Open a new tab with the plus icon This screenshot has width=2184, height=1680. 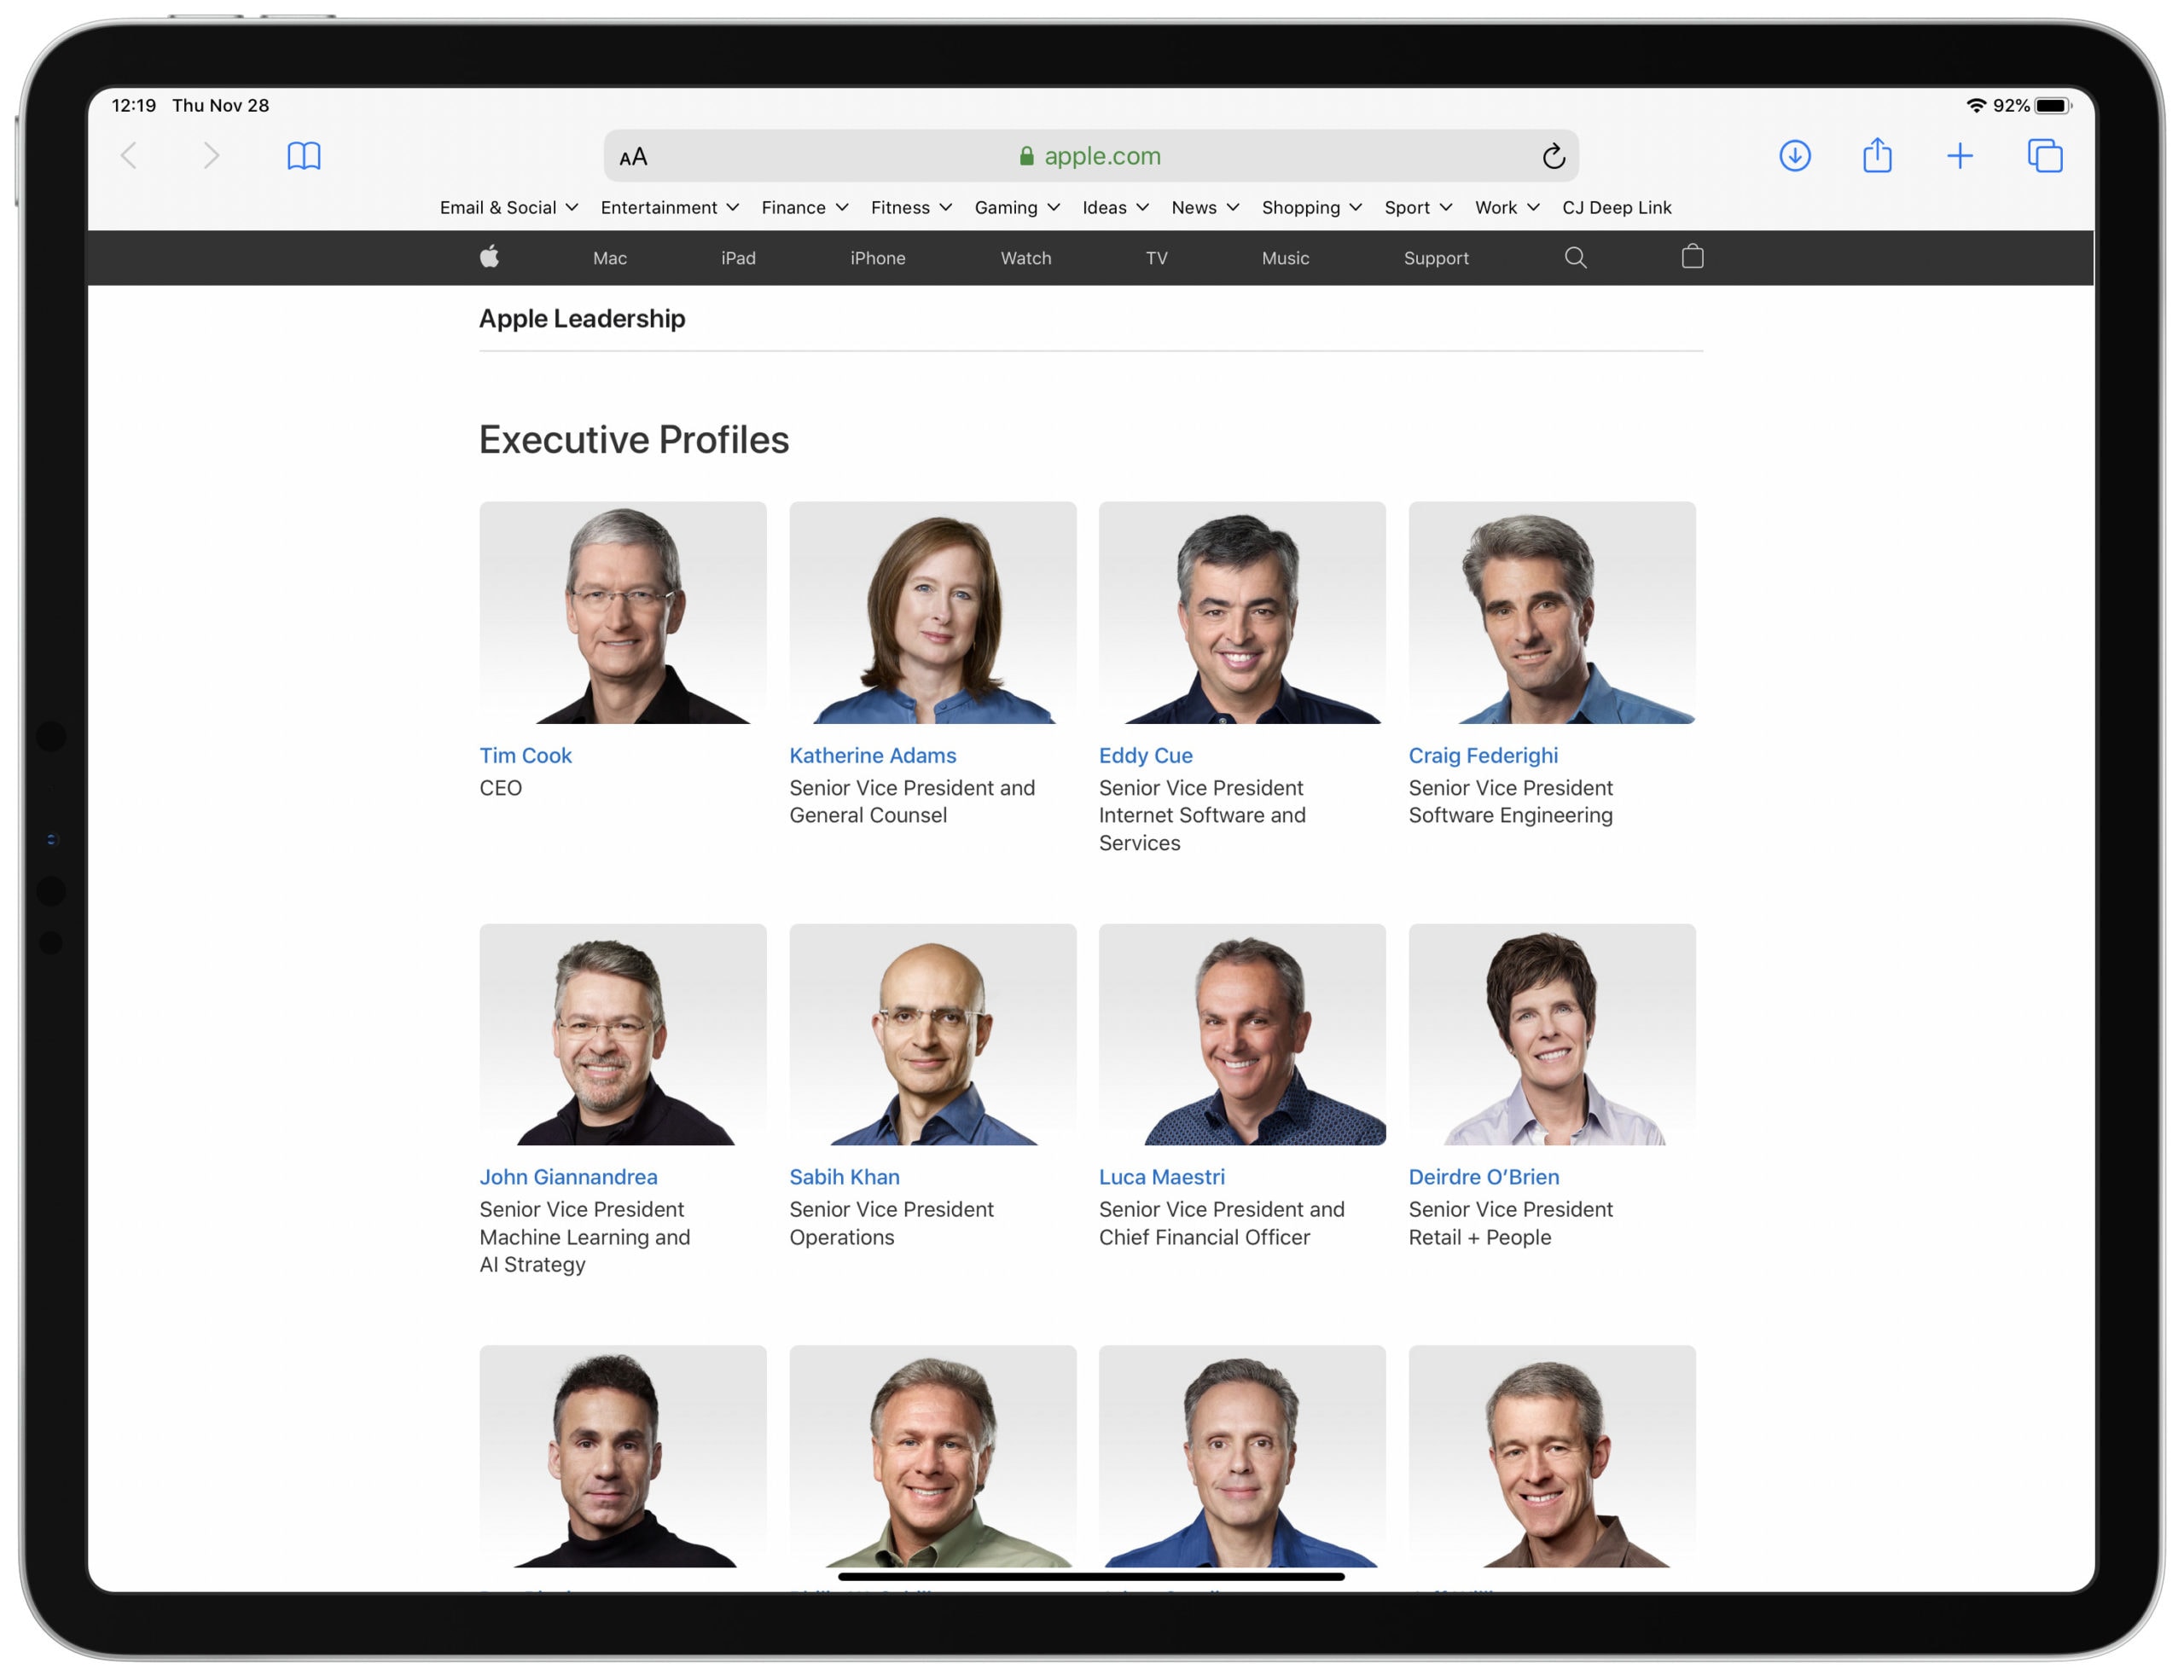click(x=1960, y=156)
